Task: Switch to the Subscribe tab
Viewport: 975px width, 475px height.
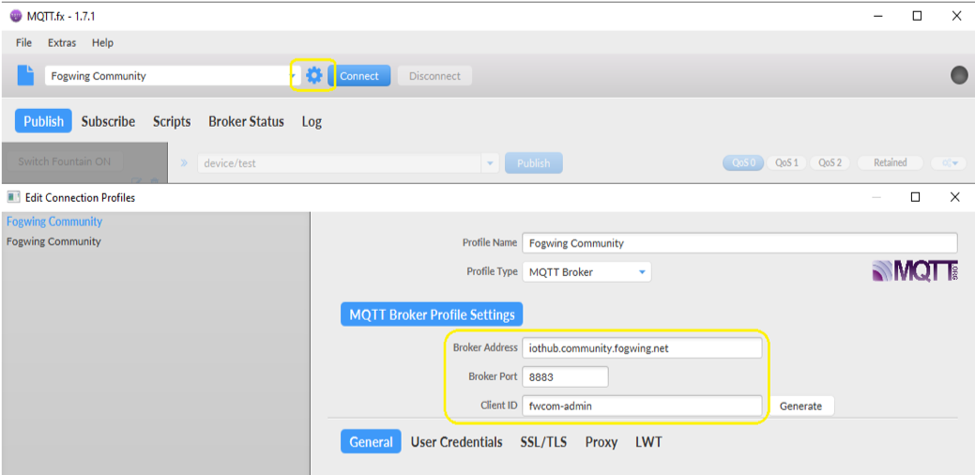Action: (108, 121)
